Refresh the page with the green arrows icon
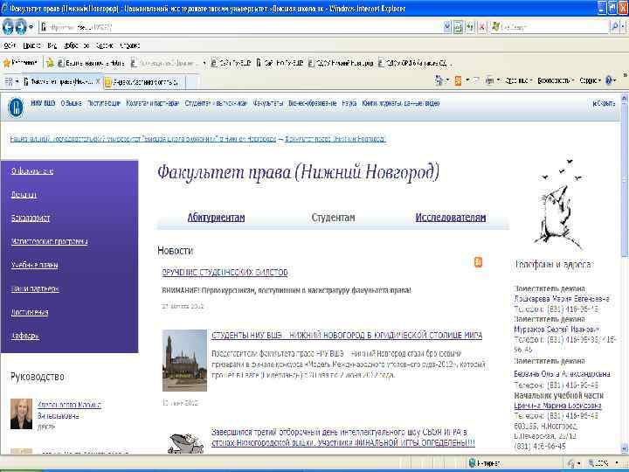The width and height of the screenshot is (629, 472). coord(470,27)
